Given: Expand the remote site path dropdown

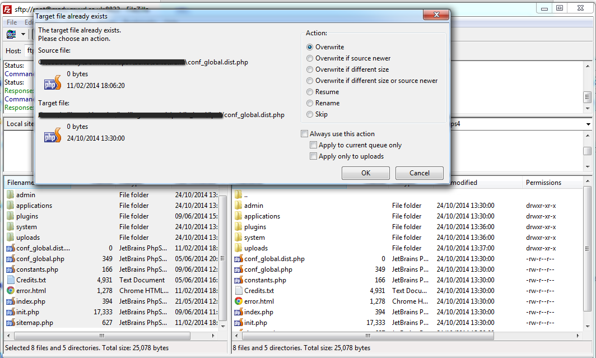Looking at the screenshot, I should click(x=588, y=124).
